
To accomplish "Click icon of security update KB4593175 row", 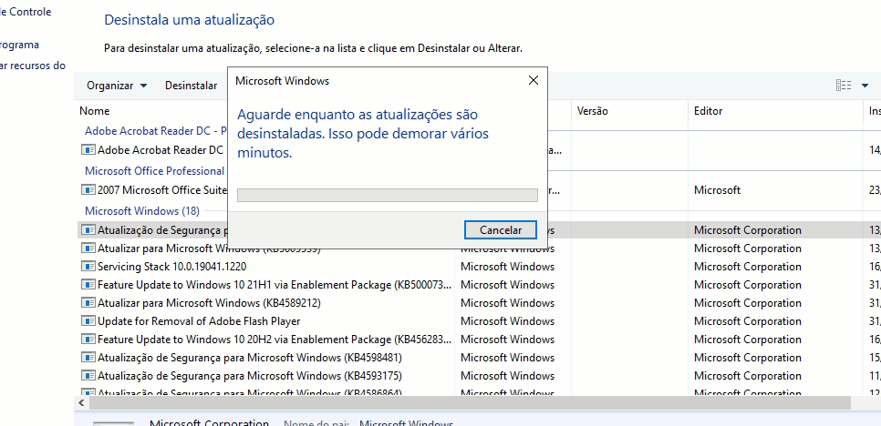I will point(88,376).
